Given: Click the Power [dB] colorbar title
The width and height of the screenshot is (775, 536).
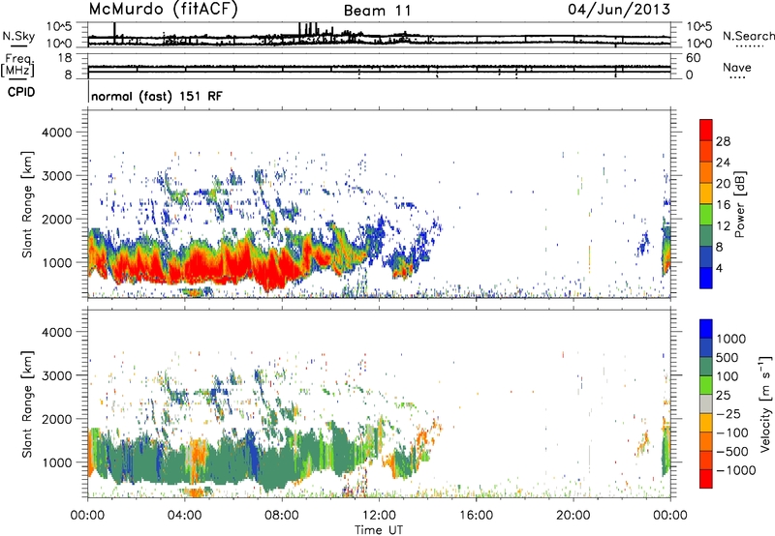Looking at the screenshot, I should 740,204.
